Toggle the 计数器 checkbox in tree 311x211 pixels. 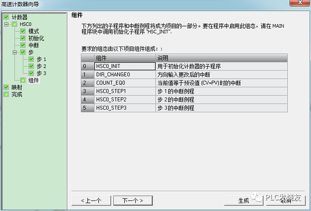pyautogui.click(x=6, y=17)
